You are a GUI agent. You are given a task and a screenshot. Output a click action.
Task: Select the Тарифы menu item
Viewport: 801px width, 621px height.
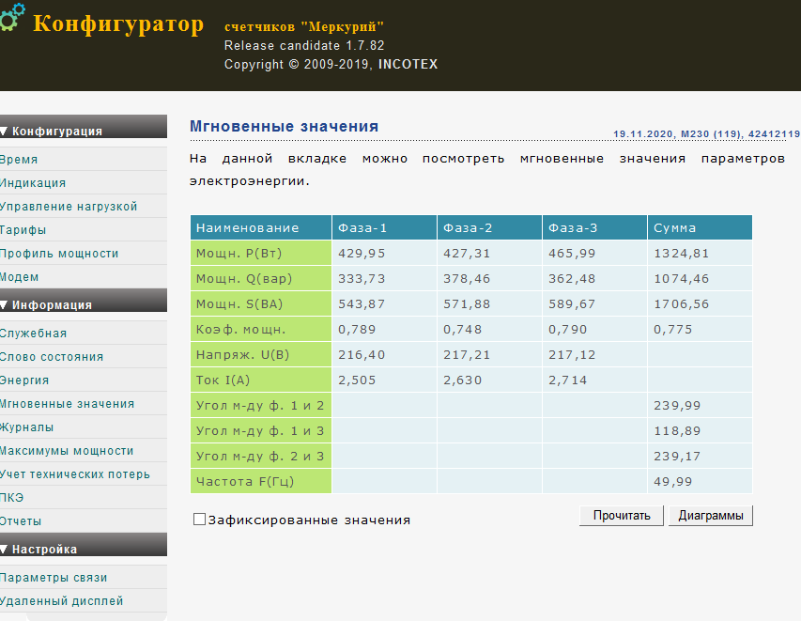pyautogui.click(x=23, y=230)
